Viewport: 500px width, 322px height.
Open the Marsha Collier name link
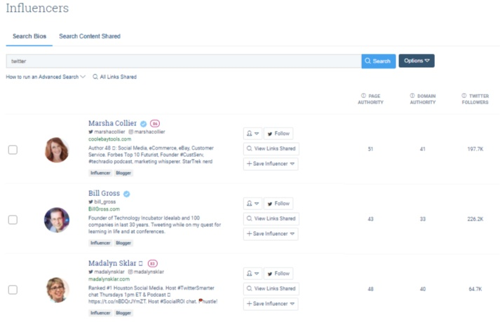113,123
